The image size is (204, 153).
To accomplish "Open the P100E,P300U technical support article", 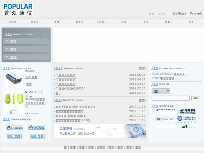I will (x=170, y=74).
